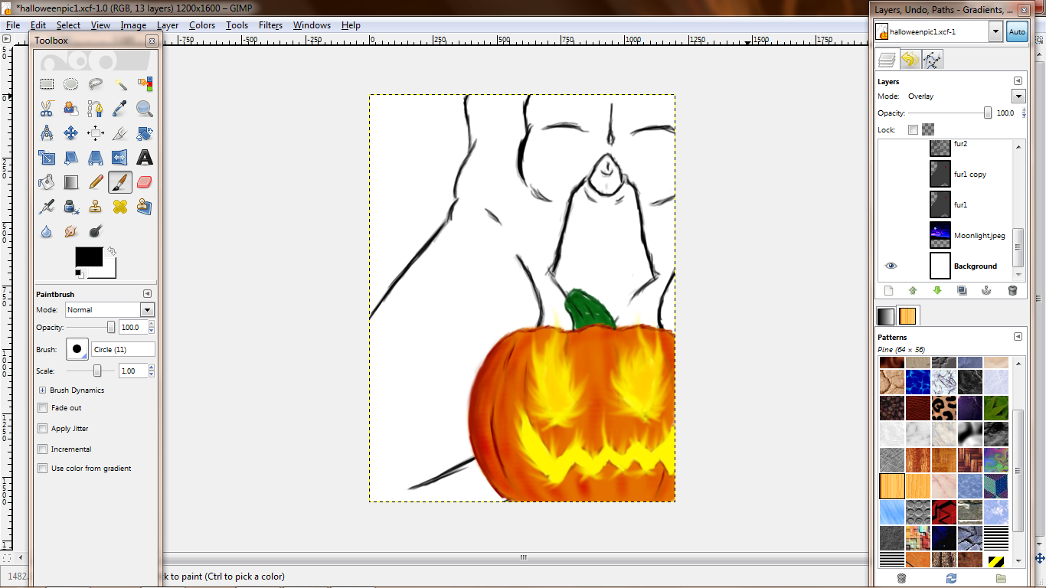Open the brush picker showing Circle (11)

pyautogui.click(x=77, y=349)
